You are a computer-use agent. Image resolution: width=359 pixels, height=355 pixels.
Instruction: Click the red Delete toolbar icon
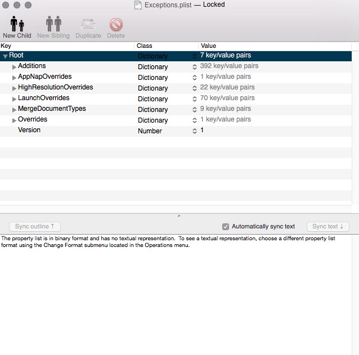point(116,25)
